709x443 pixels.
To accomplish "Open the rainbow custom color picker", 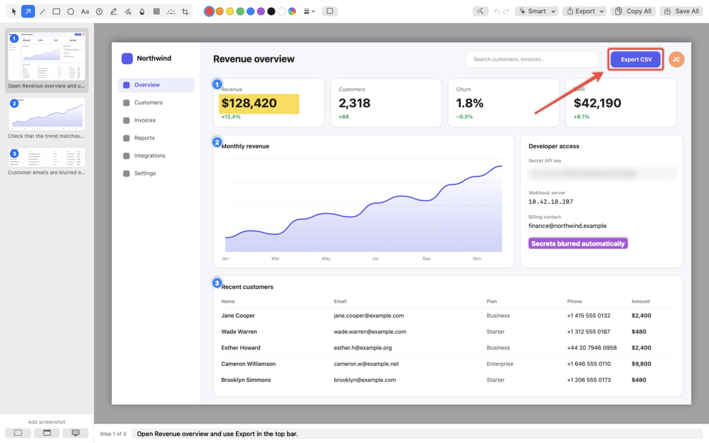I will click(x=292, y=11).
